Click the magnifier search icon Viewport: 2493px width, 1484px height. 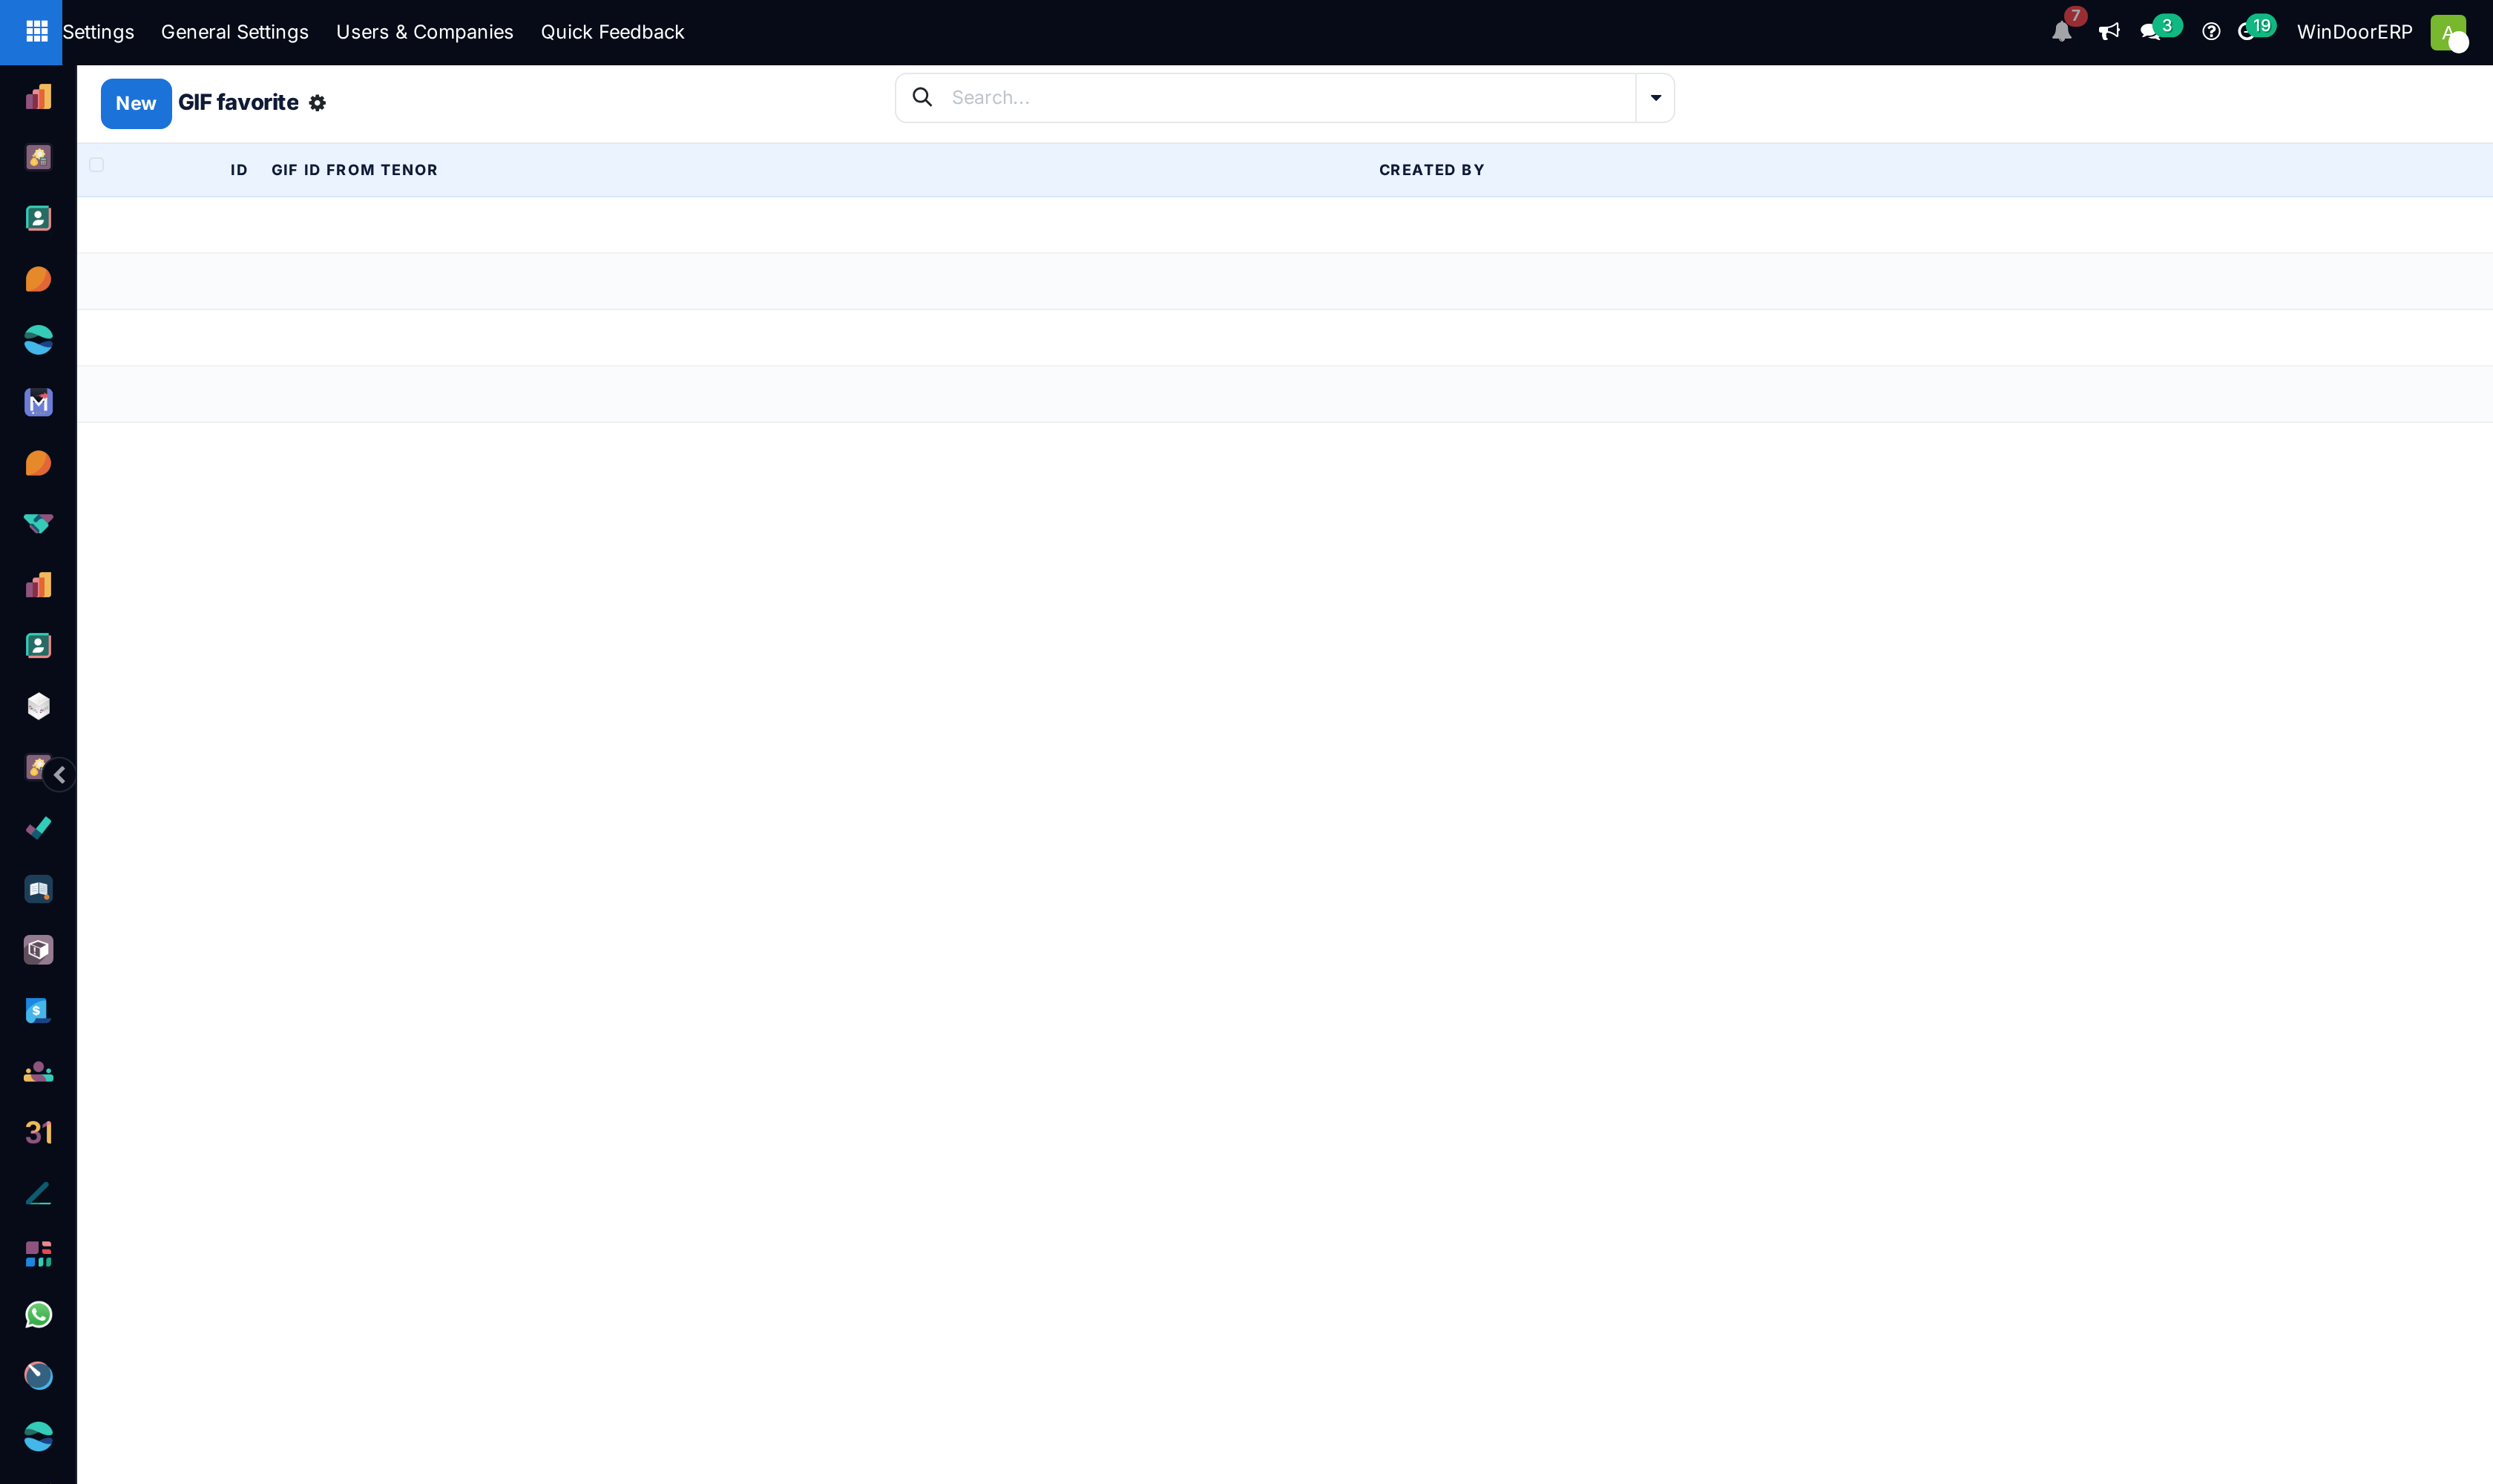922,97
